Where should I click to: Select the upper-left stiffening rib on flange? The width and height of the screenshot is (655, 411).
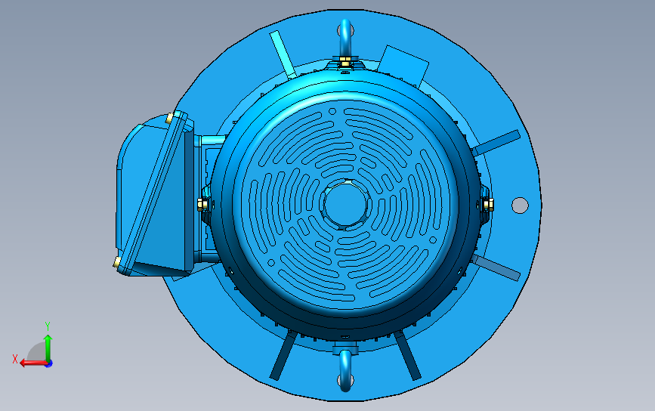[x=283, y=54]
